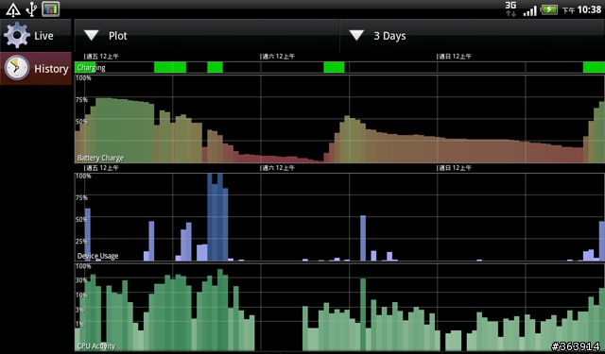605x354 pixels.
Task: Click the History clock icon
Action: [17, 68]
